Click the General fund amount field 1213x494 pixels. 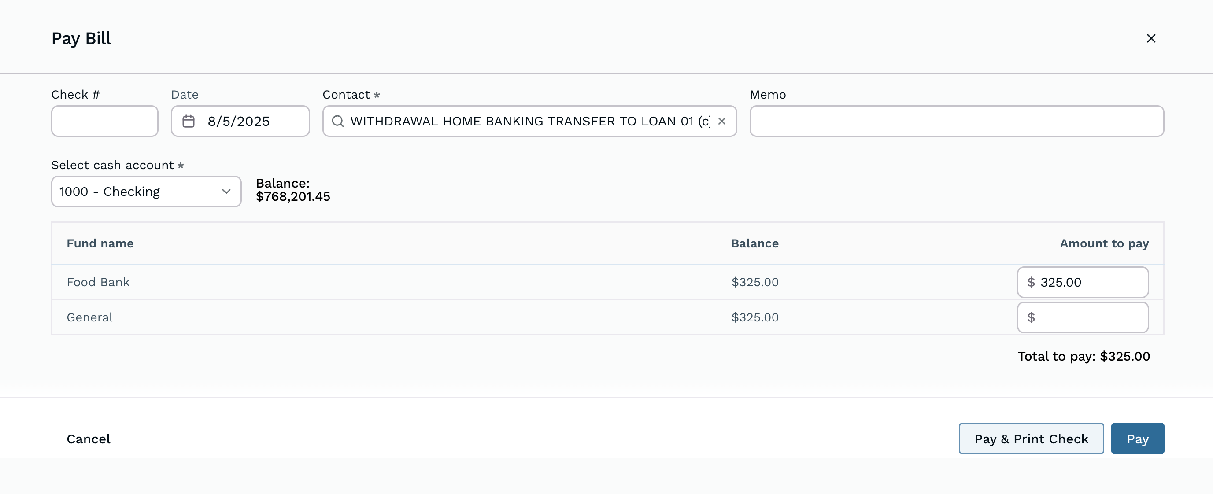(x=1088, y=317)
